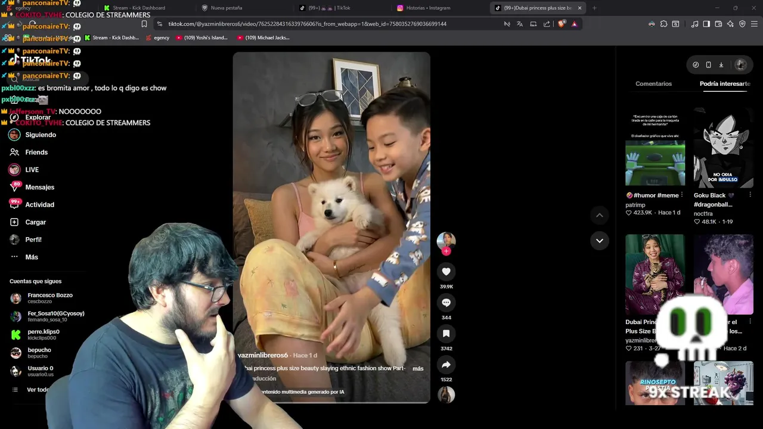The image size is (763, 429).
Task: Save video with the bookmark icon showing 3742
Action: 446,334
